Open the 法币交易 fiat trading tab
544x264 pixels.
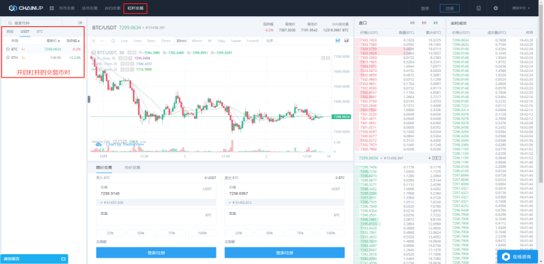90,8
